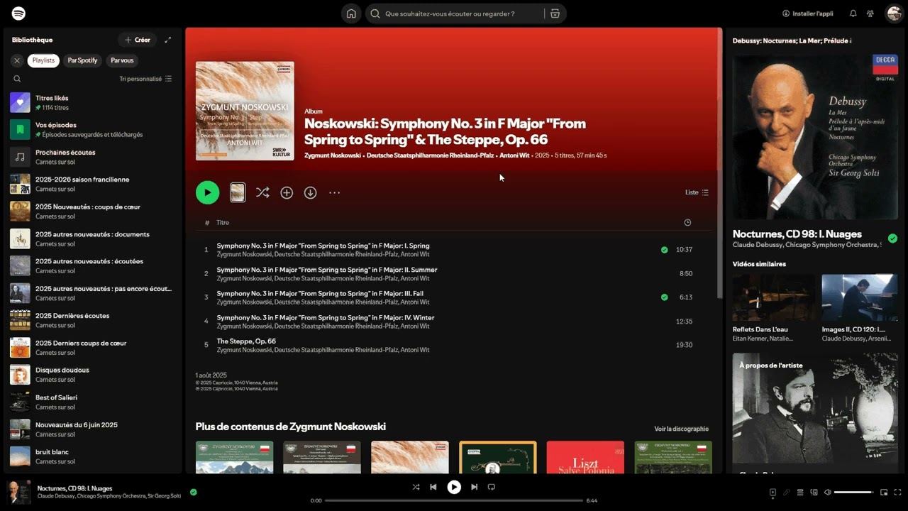Open the Liste view options dropdown
This screenshot has width=908, height=511.
tap(697, 192)
